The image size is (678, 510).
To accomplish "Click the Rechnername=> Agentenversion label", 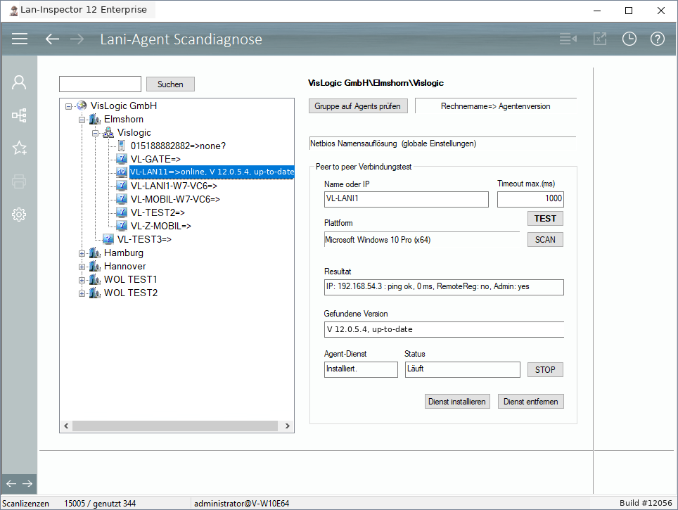I will (496, 106).
